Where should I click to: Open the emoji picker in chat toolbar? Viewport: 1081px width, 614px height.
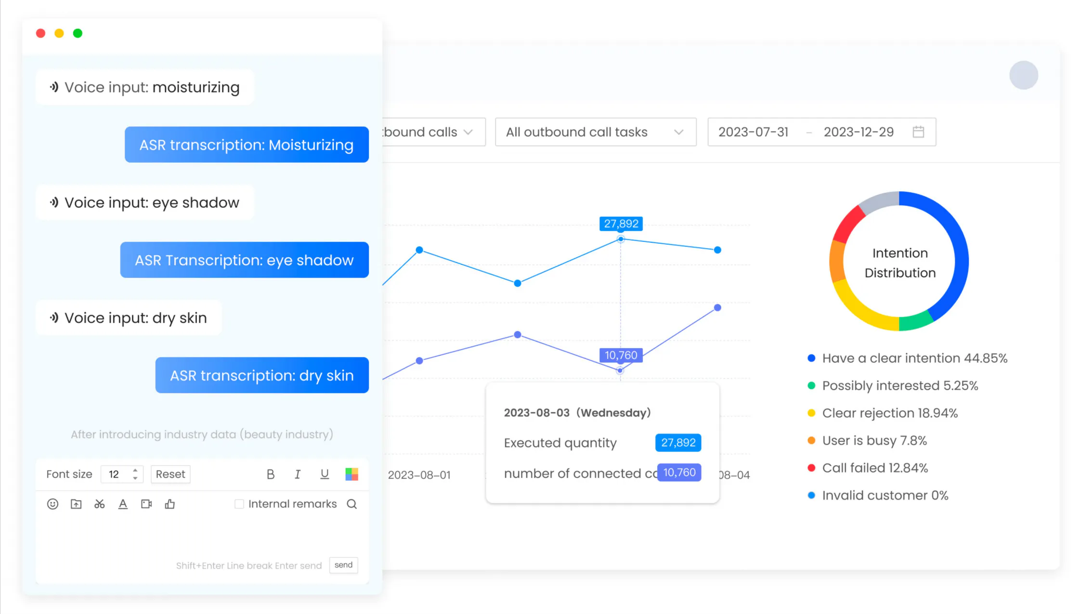pos(52,504)
